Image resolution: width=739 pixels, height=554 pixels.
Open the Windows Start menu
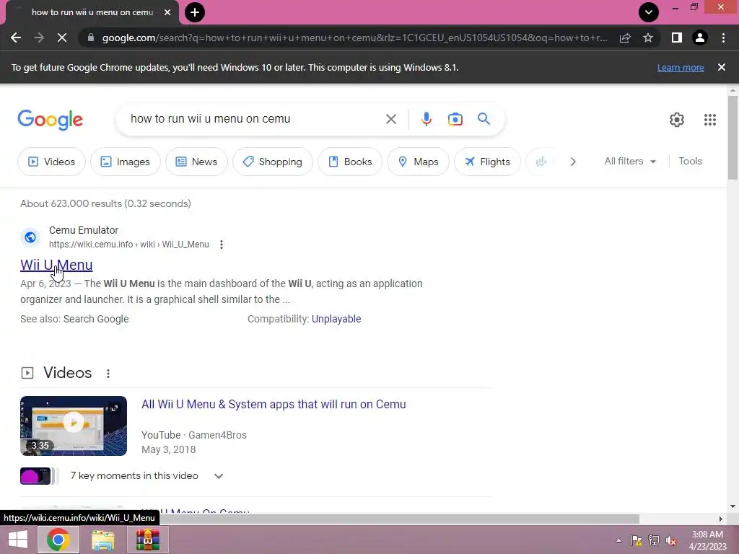coord(18,540)
